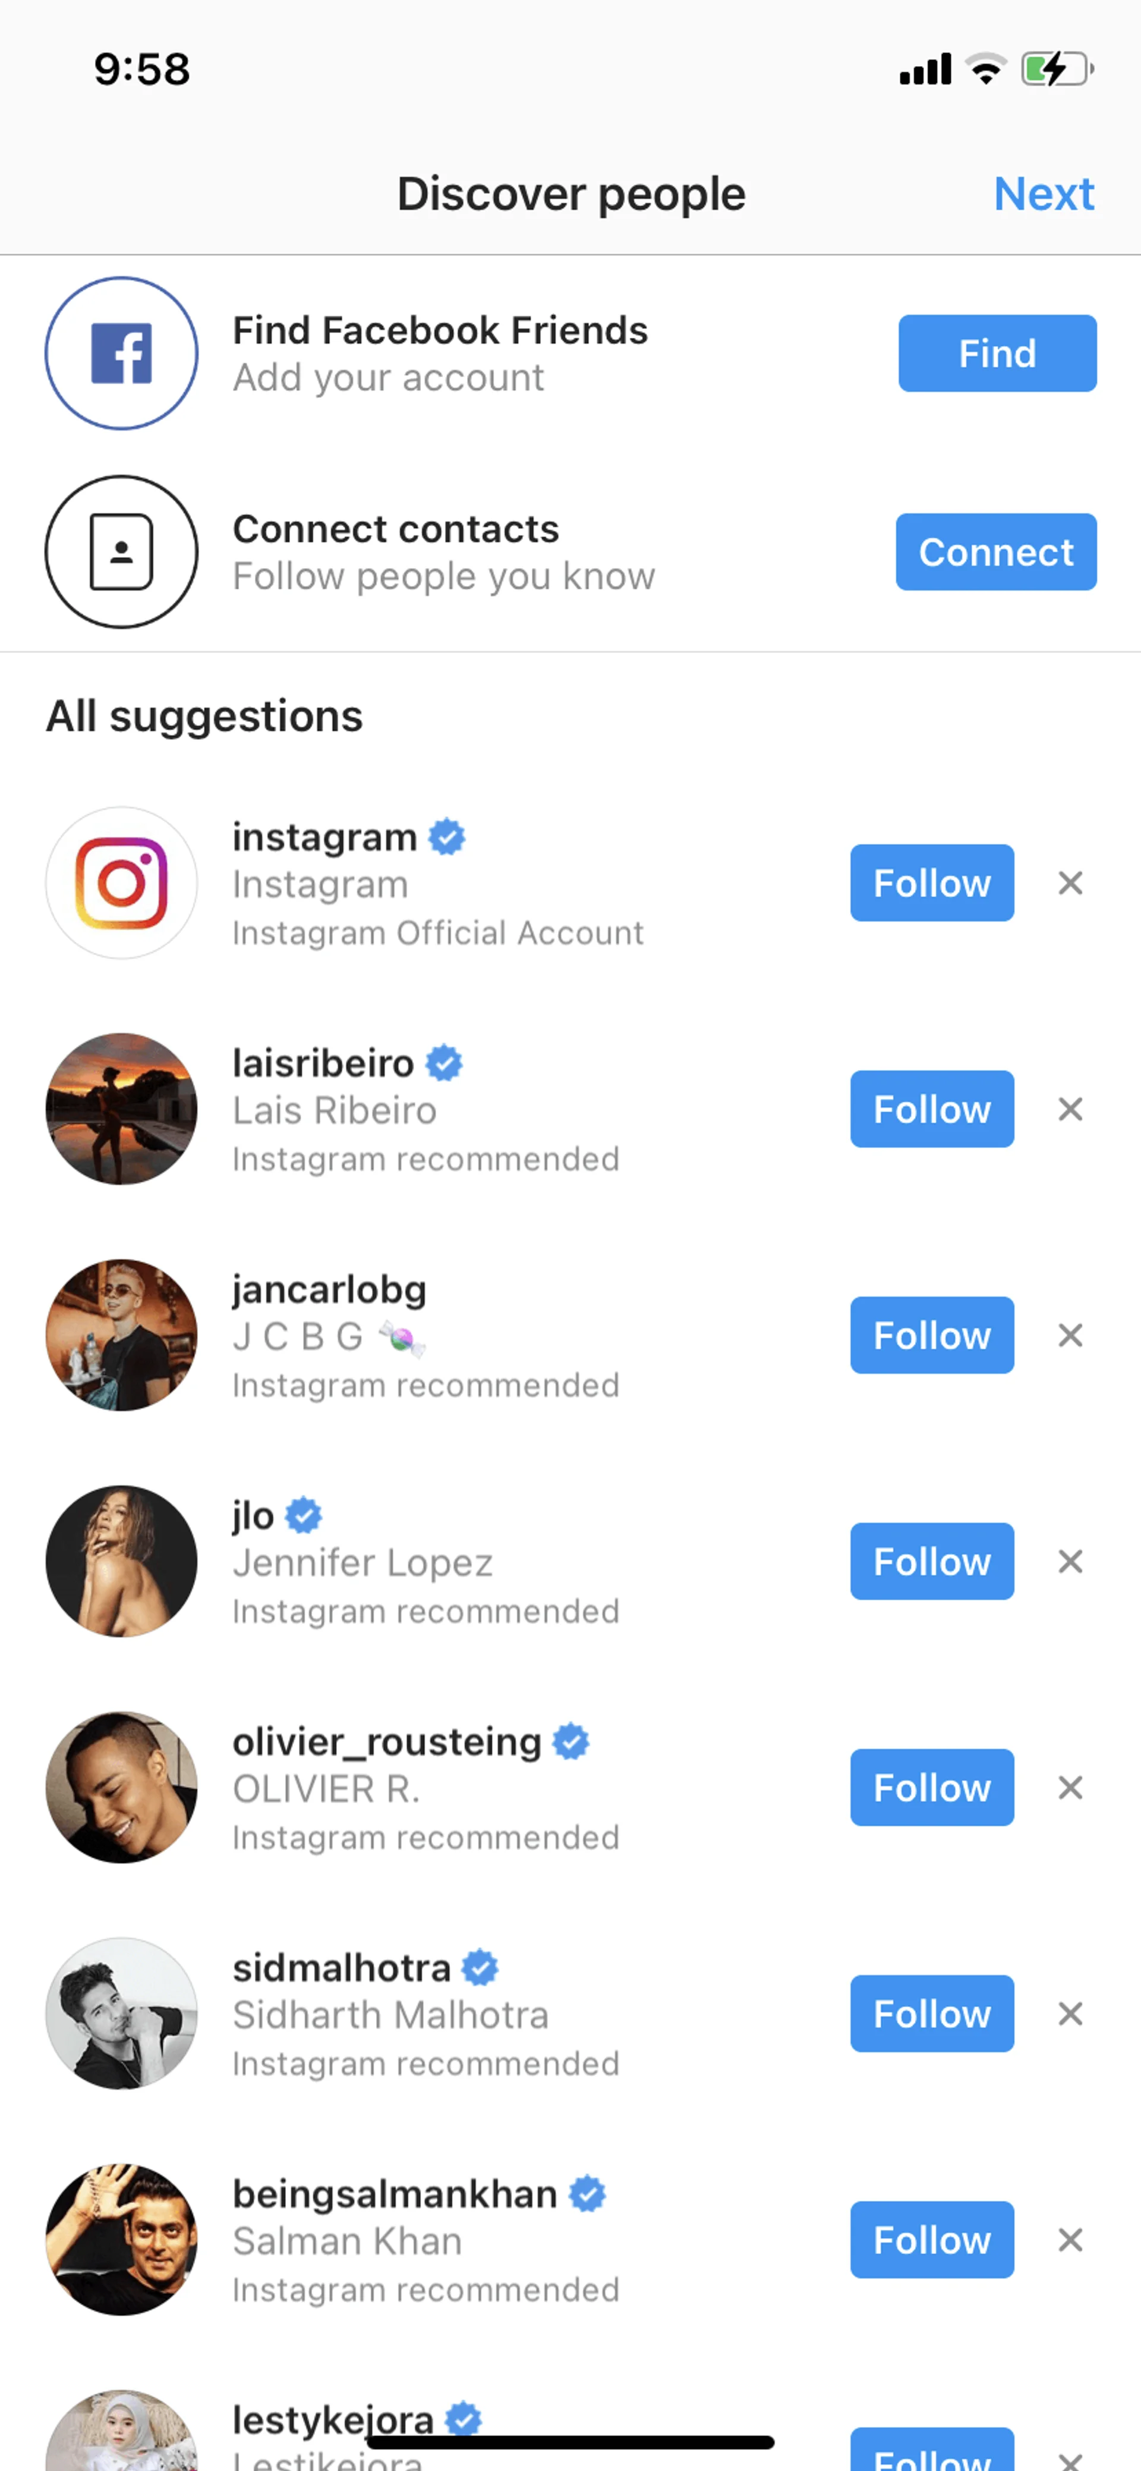The height and width of the screenshot is (2471, 1141).
Task: Dismiss jancarlobg suggestion using X icon
Action: [1070, 1335]
